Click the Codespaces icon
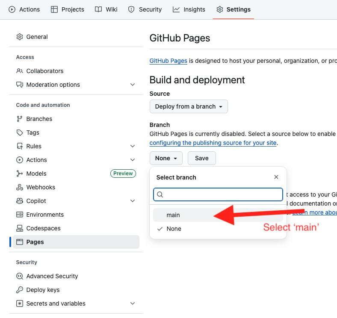The image size is (337, 318). 20,228
